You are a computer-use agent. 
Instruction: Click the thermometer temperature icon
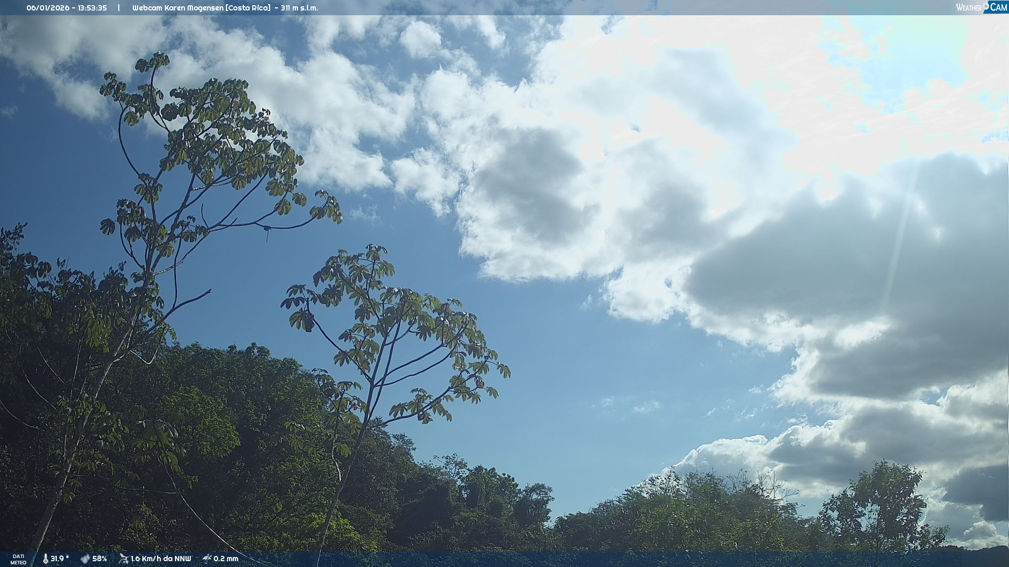point(46,559)
